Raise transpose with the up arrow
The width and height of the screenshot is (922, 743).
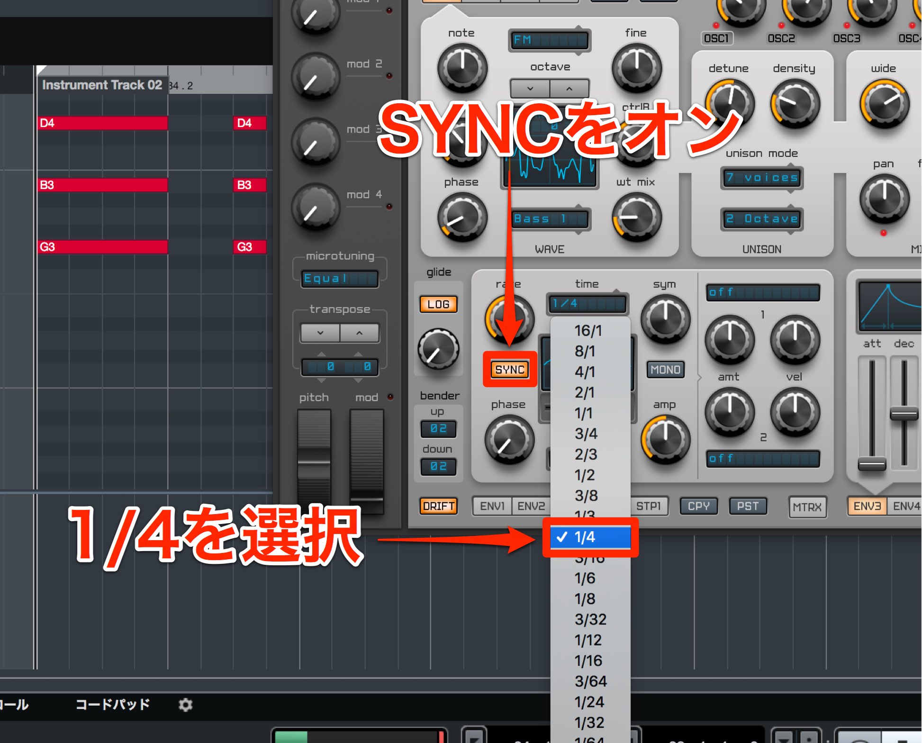coord(360,333)
